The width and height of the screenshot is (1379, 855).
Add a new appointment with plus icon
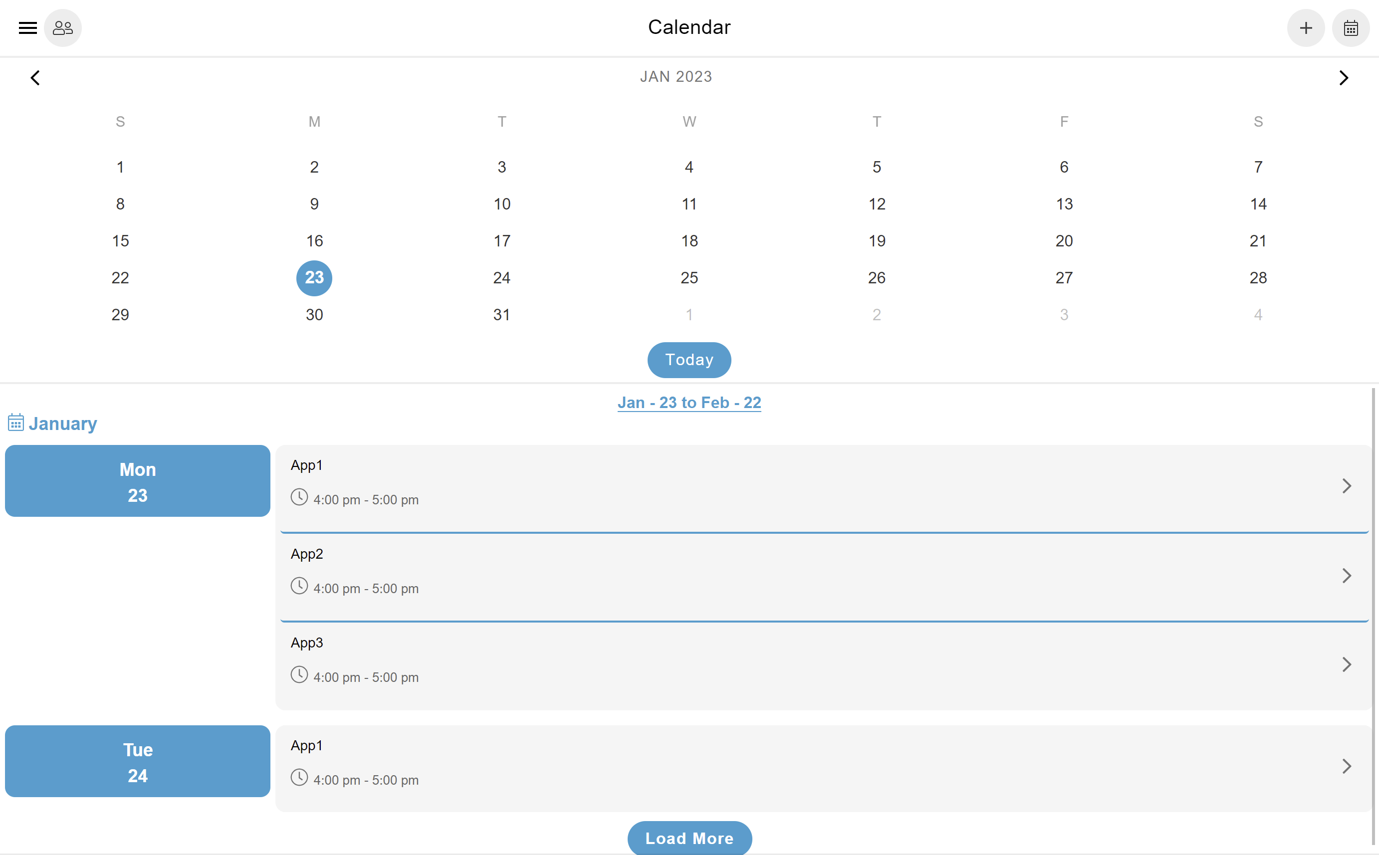1306,28
